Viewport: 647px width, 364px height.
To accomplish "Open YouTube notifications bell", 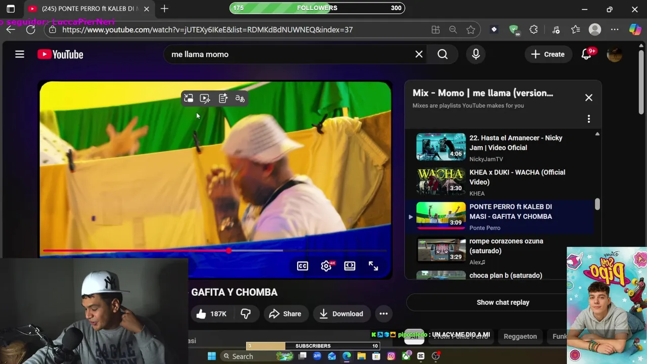I will click(586, 54).
